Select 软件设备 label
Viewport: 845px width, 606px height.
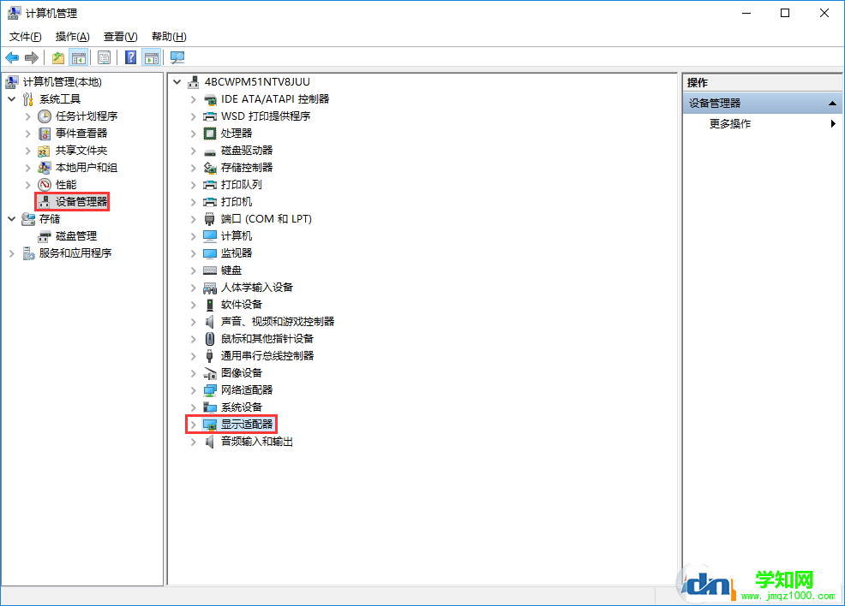coord(242,305)
